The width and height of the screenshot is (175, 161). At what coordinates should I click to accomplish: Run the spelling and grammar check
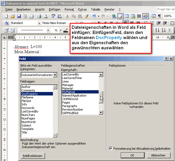pyautogui.click(x=53, y=16)
